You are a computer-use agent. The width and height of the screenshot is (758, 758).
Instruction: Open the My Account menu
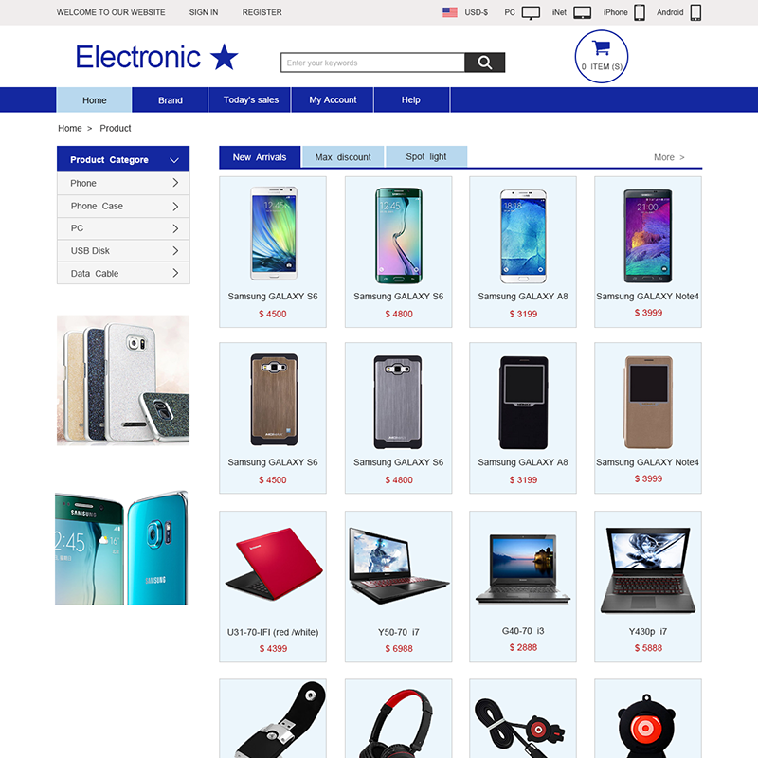click(x=333, y=100)
